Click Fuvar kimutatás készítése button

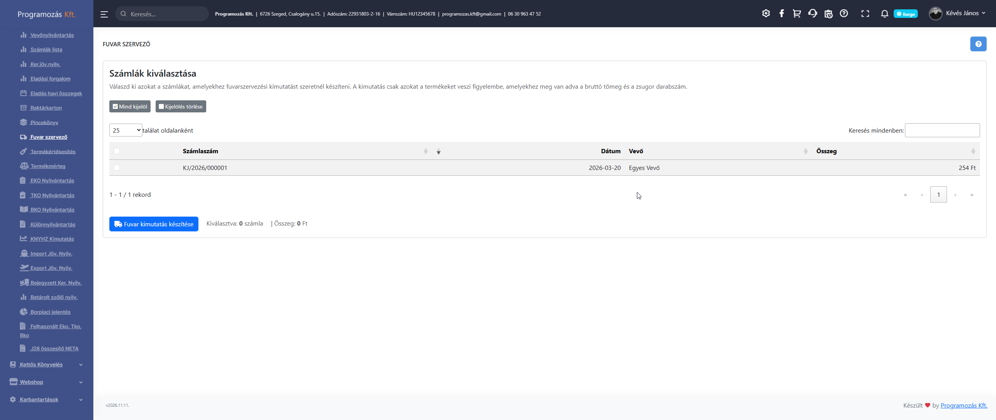click(154, 224)
